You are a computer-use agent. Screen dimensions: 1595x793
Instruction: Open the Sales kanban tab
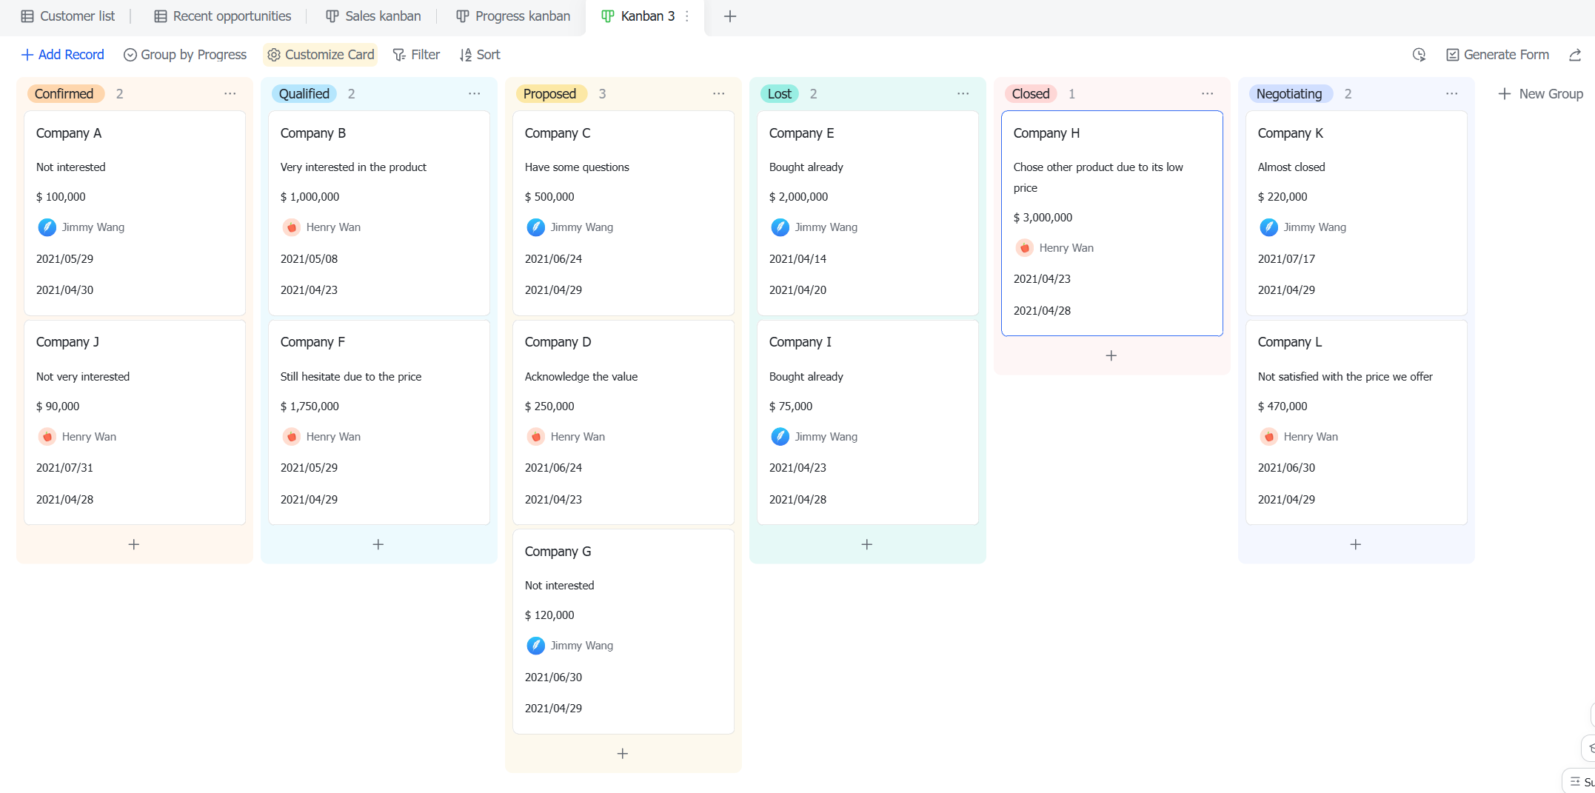click(373, 16)
